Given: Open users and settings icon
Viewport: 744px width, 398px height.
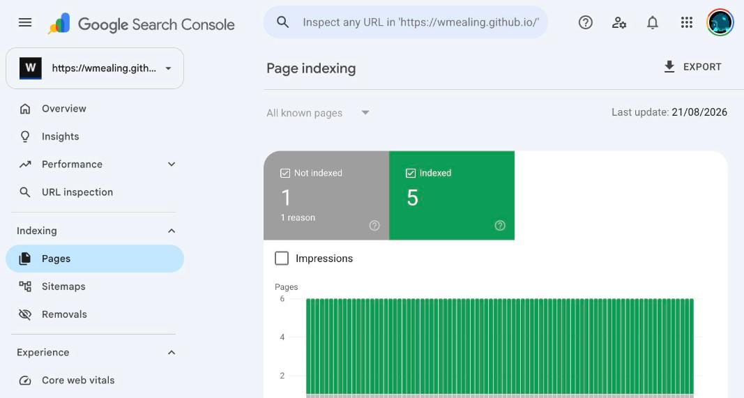Looking at the screenshot, I should (x=619, y=22).
